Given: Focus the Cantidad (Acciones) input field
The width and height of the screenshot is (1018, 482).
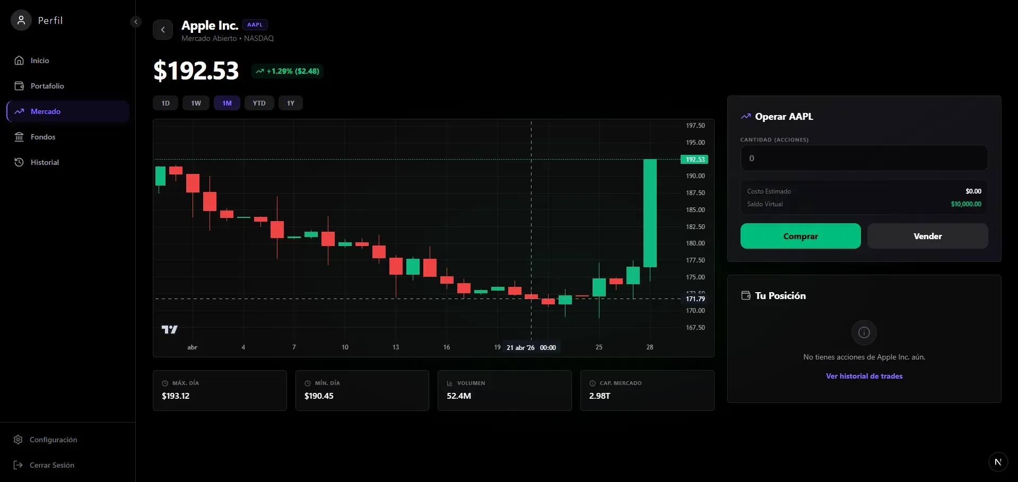Looking at the screenshot, I should pyautogui.click(x=864, y=158).
